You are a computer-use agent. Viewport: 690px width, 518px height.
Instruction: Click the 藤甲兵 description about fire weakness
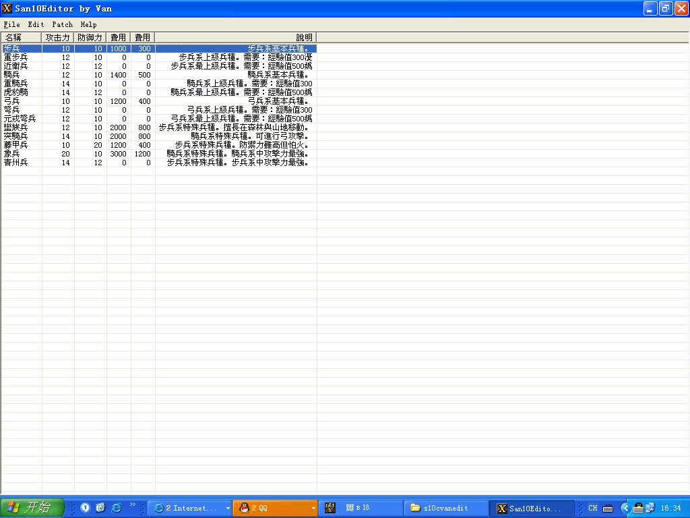coord(242,145)
